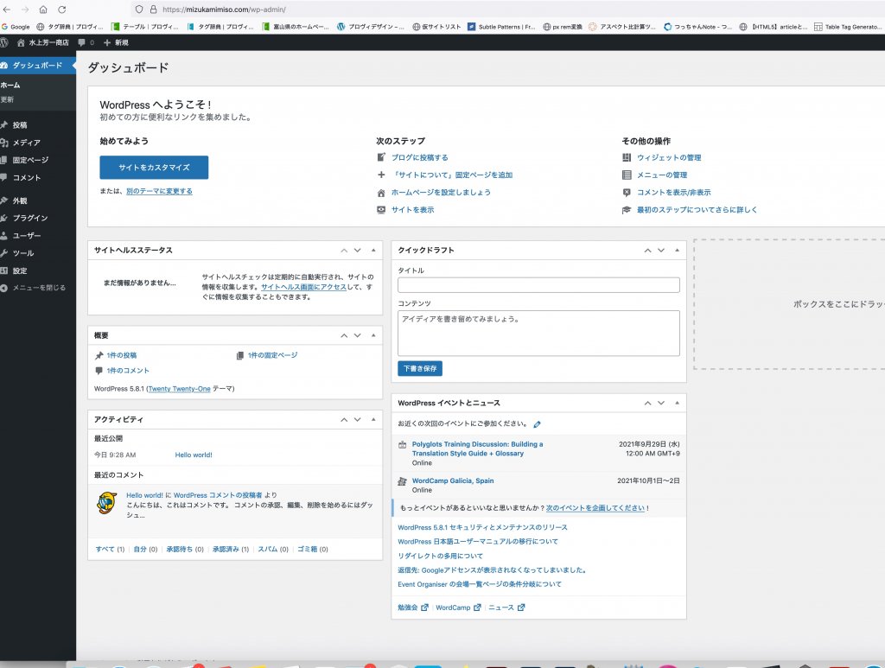Open 投稿 (Posts) in the sidebar
Image resolution: width=885 pixels, height=668 pixels.
[x=20, y=125]
